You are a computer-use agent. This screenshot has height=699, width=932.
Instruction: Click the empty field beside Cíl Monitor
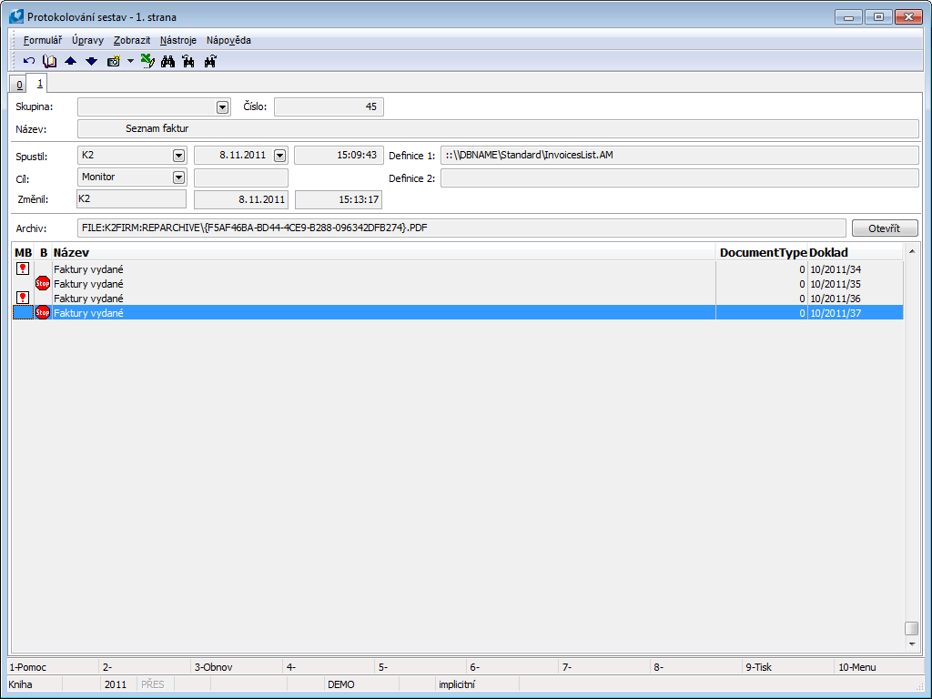click(x=241, y=177)
